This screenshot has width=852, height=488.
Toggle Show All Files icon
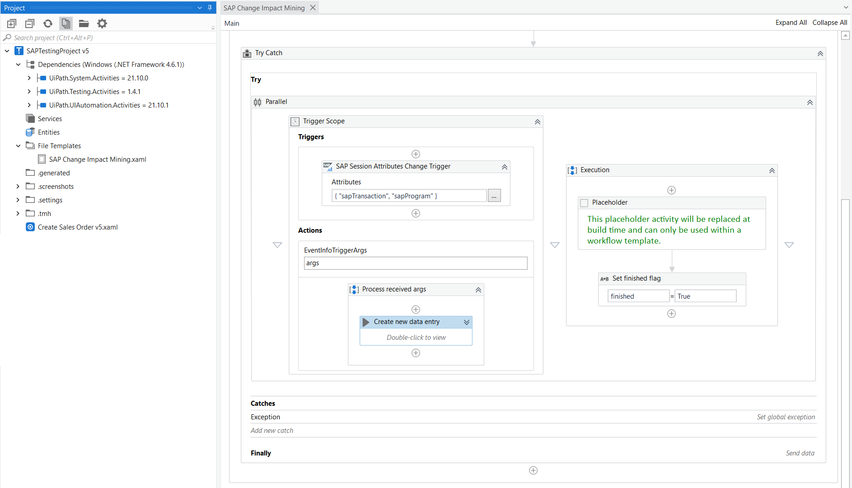66,23
